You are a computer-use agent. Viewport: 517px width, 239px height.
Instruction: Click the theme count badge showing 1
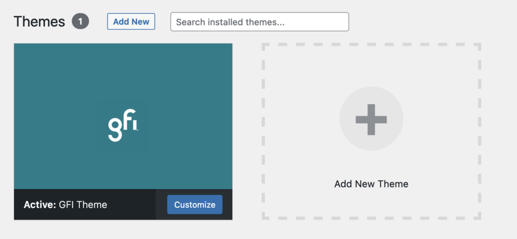point(80,22)
